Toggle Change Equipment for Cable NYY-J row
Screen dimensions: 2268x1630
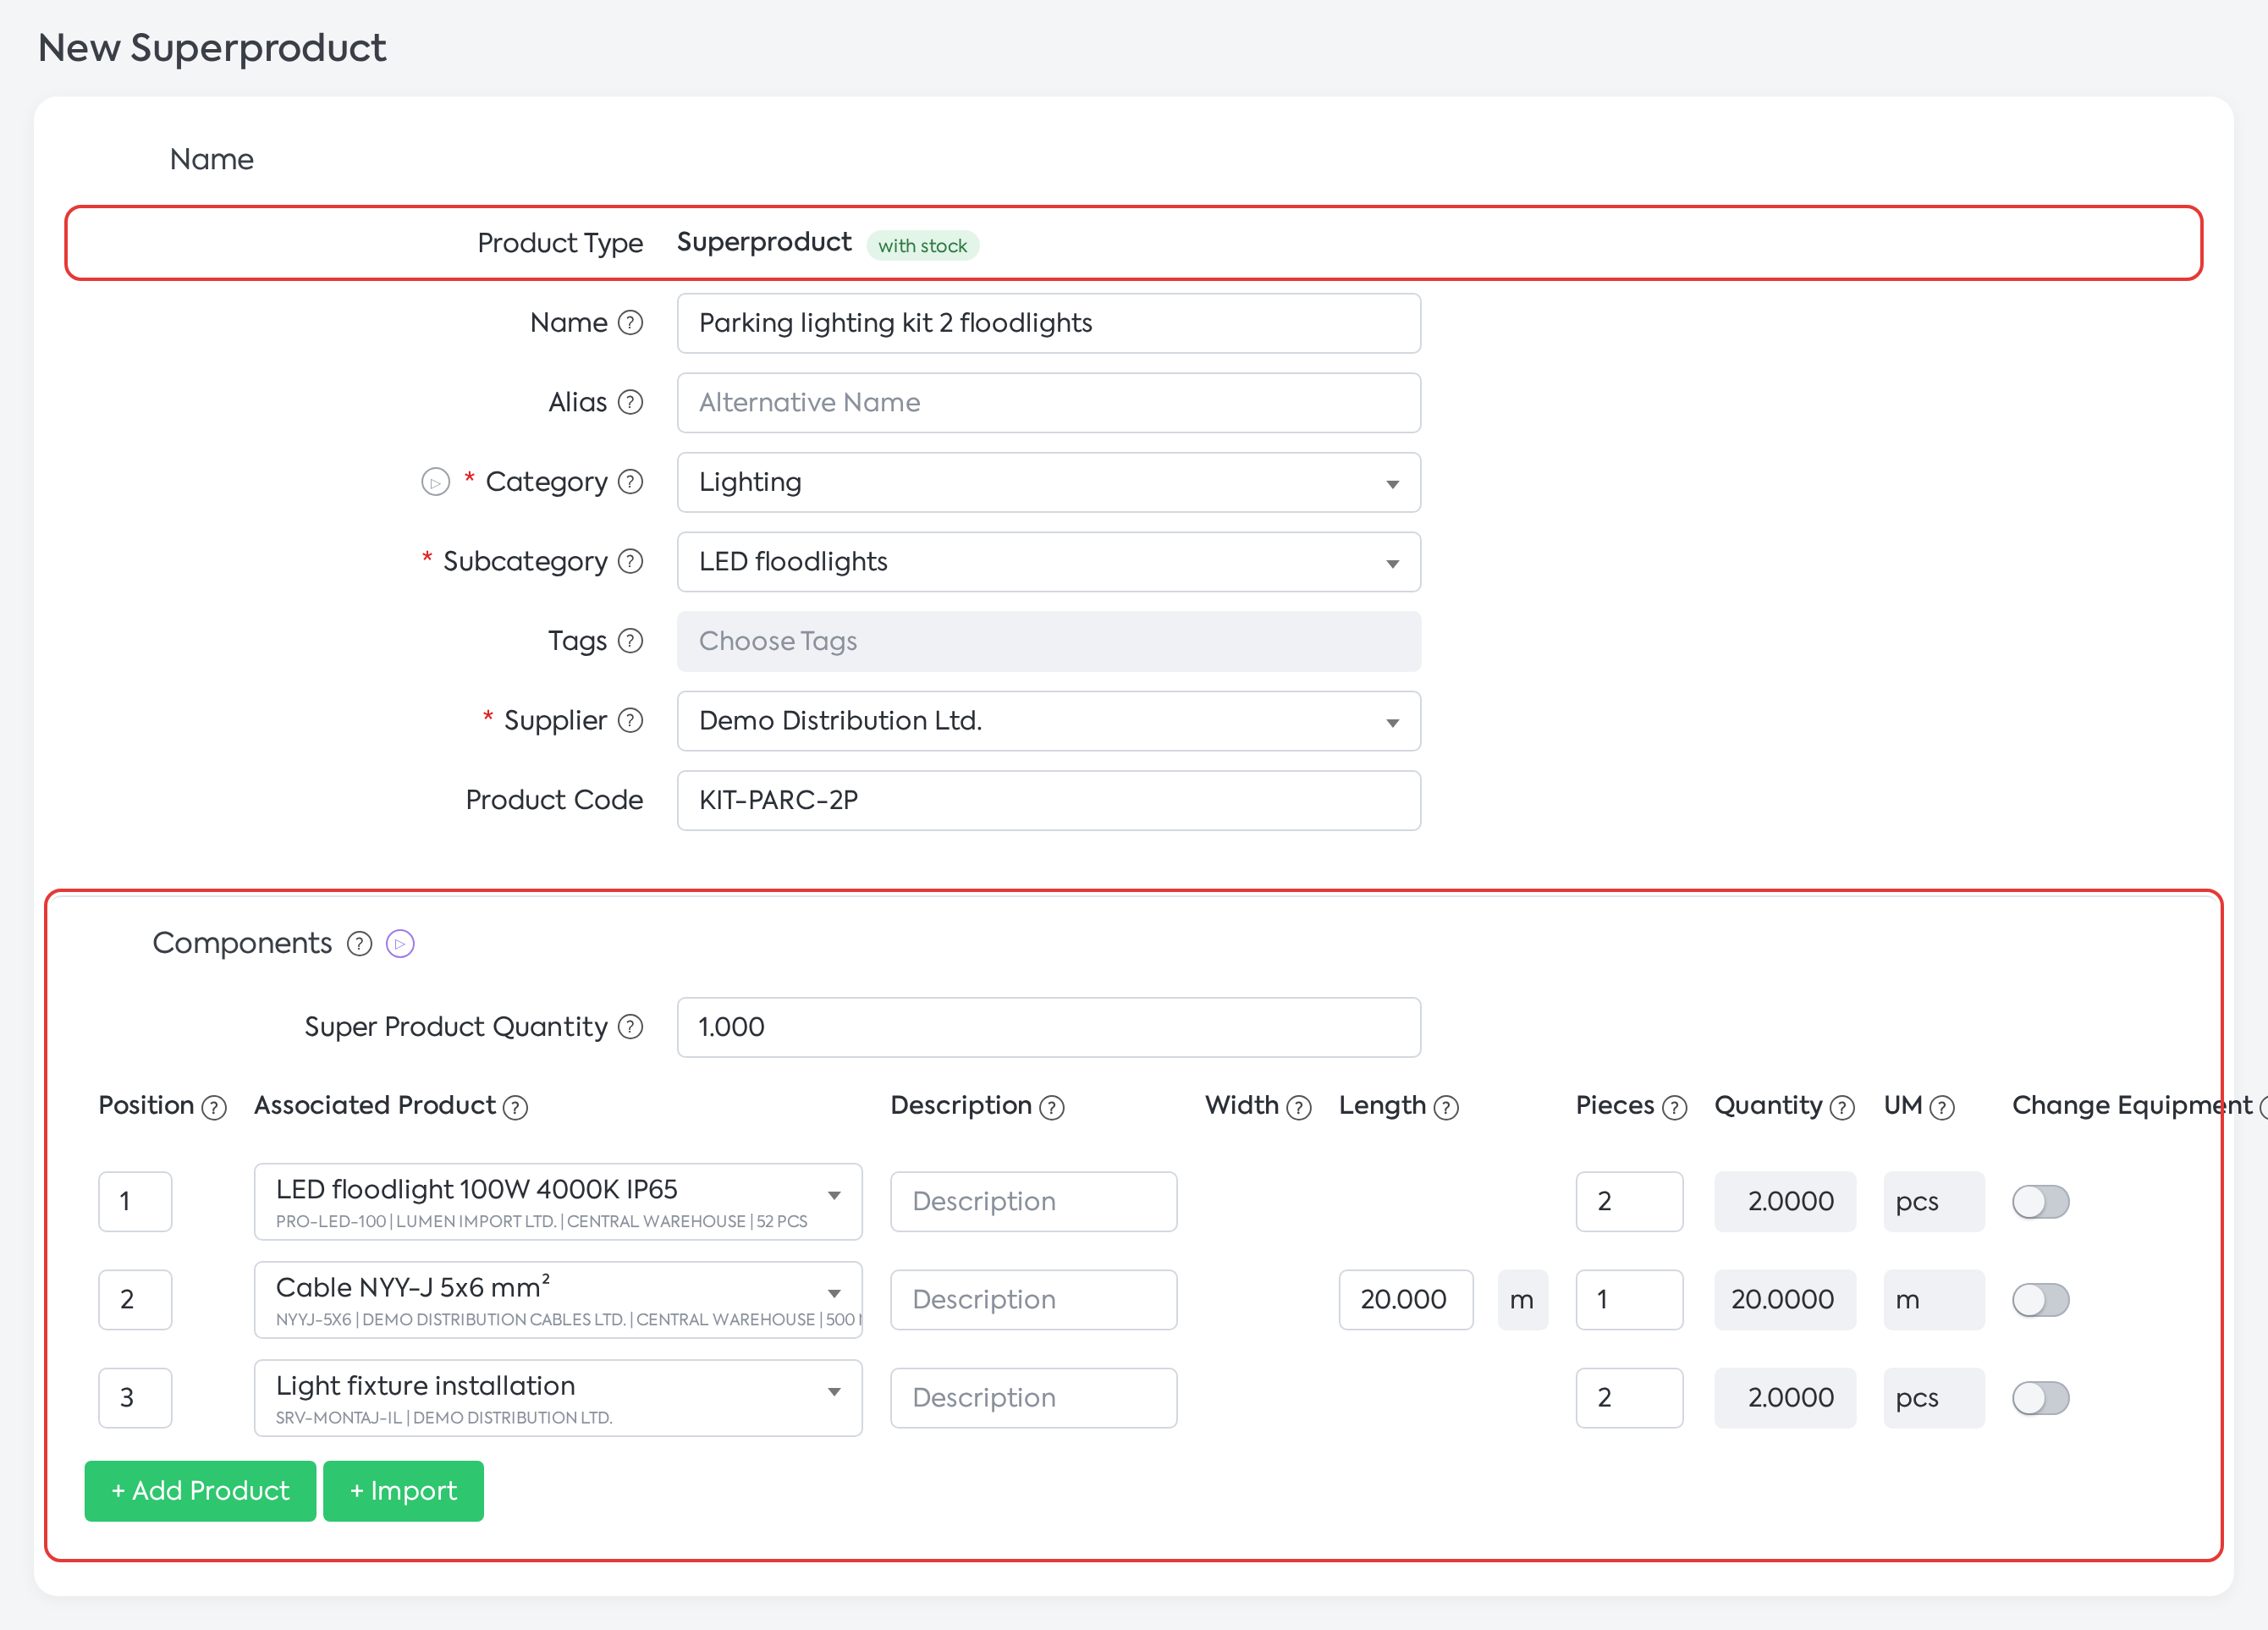click(2040, 1300)
